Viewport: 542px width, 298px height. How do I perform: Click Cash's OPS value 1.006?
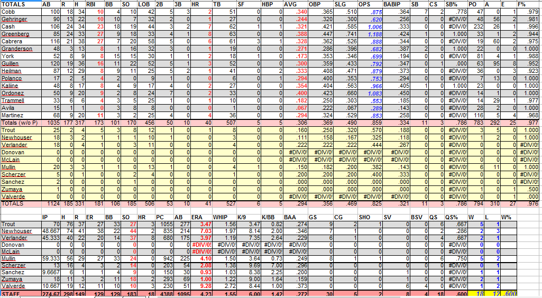pyautogui.click(x=370, y=26)
